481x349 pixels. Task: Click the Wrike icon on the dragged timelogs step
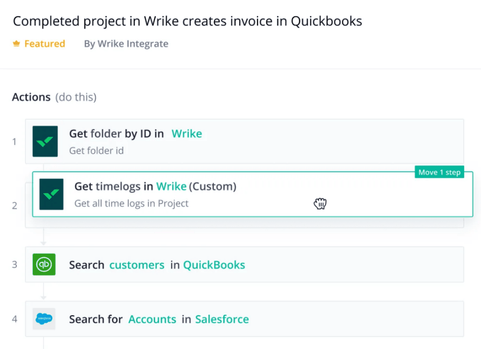click(x=52, y=194)
